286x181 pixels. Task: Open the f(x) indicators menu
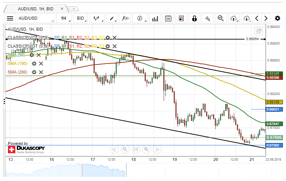point(126,18)
